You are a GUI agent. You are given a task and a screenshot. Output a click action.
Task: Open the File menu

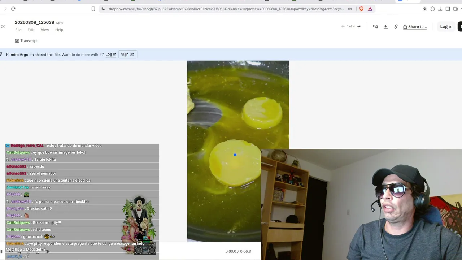point(18,30)
